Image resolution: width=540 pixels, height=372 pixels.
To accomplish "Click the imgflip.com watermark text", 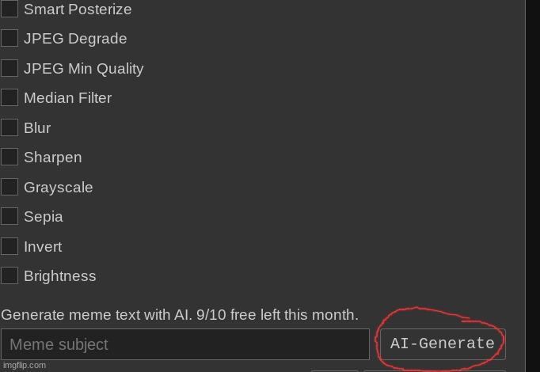I will tap(25, 366).
